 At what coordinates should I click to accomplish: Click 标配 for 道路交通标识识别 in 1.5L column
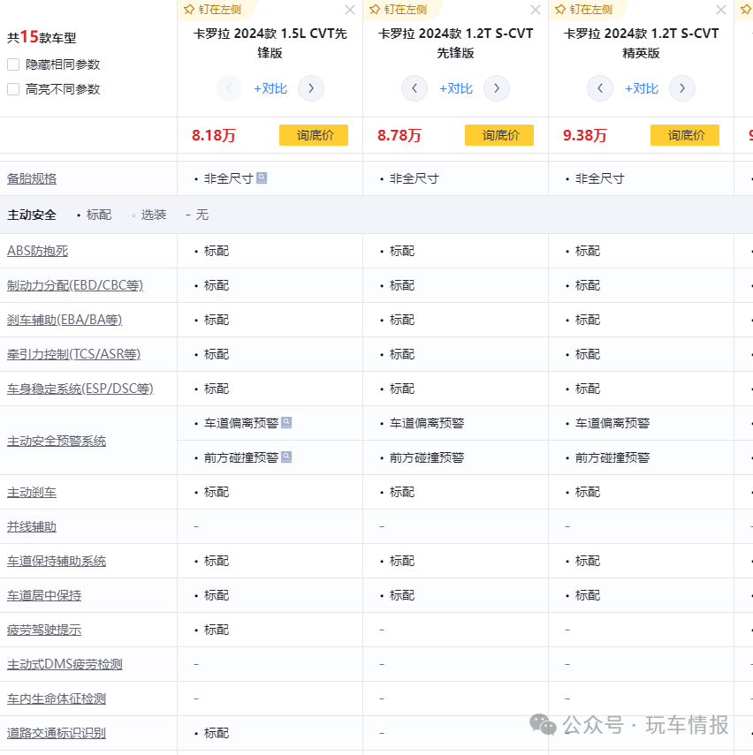pyautogui.click(x=217, y=733)
